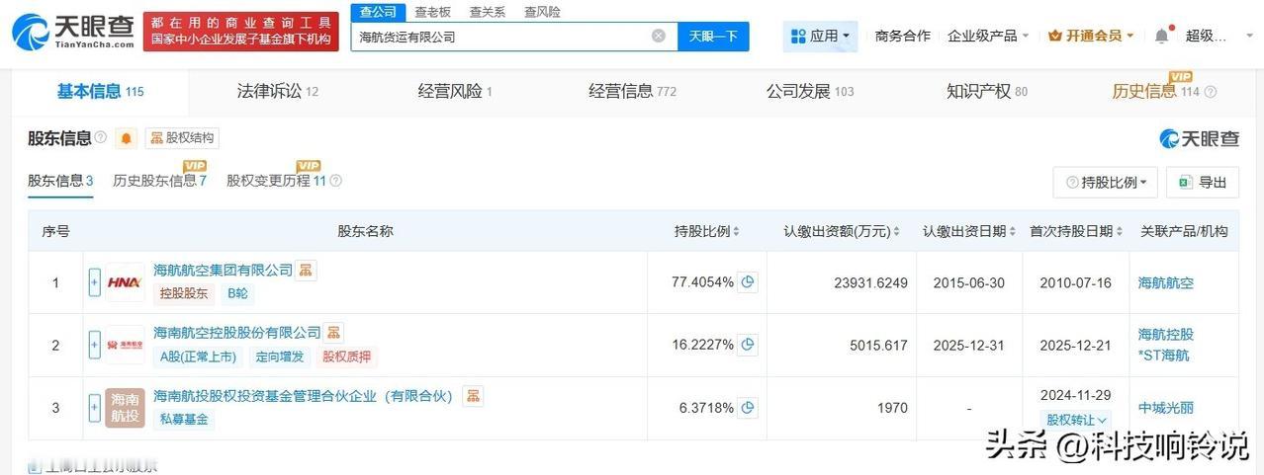Viewport: 1264px width, 475px height.
Task: Click the 海南航空 logo in row 2
Action: tap(125, 345)
